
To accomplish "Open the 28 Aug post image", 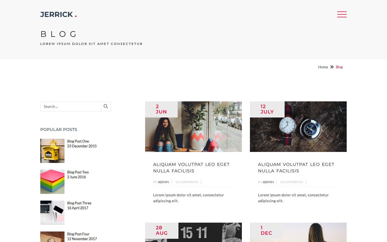I will coord(193,232).
